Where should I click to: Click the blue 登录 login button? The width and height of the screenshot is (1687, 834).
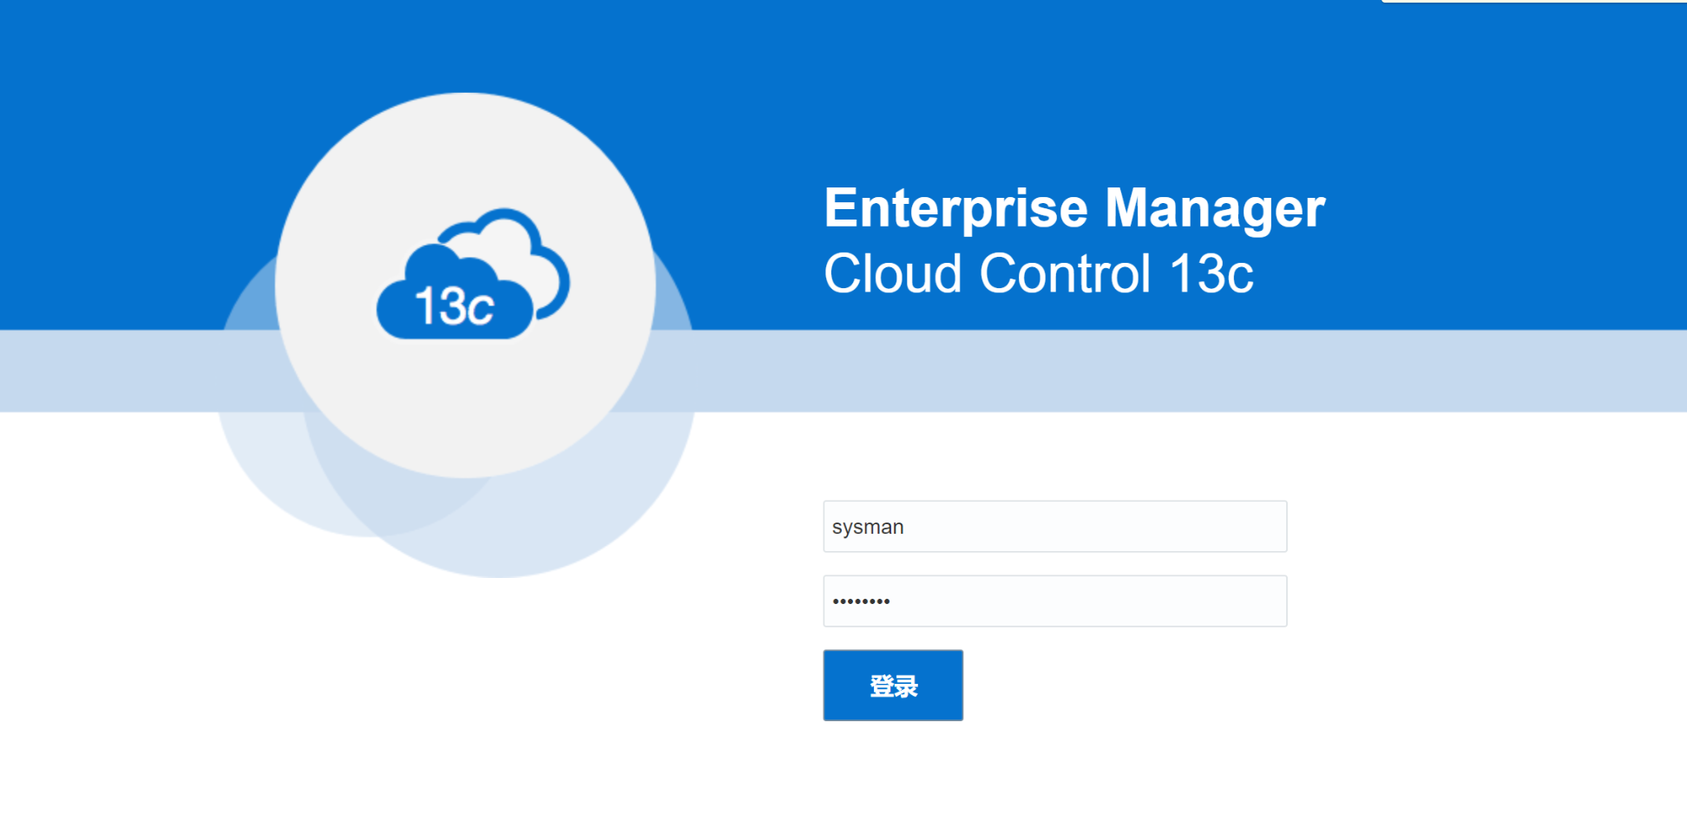893,686
